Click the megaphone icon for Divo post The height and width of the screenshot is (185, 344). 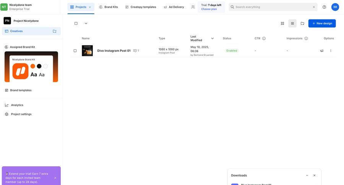click(322, 51)
